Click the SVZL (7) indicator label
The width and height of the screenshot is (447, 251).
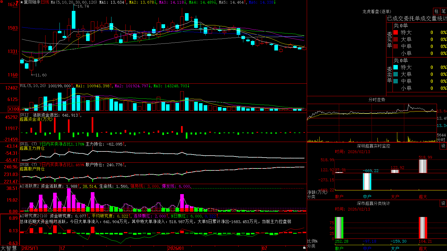(x=28, y=144)
